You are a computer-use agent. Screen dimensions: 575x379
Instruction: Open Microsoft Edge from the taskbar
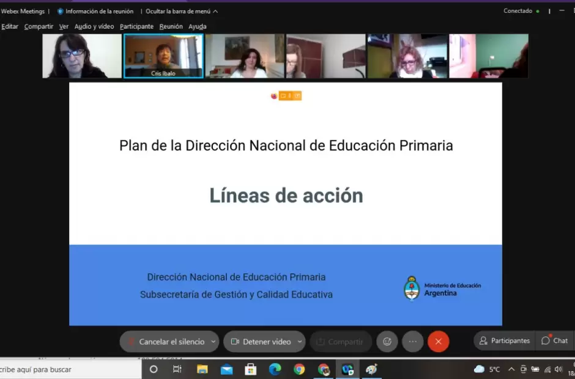pos(275,369)
